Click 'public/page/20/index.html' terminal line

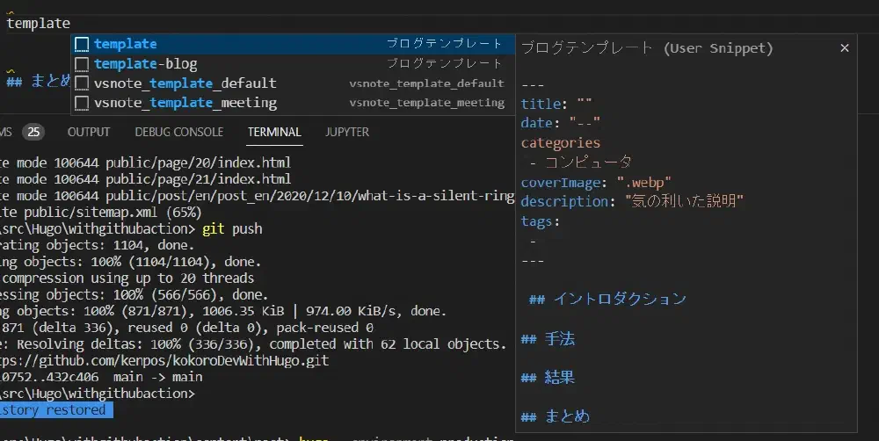point(198,163)
